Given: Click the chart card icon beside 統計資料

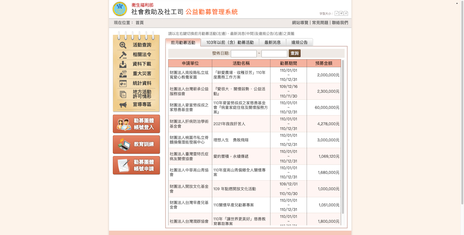Looking at the screenshot, I should pos(123,83).
